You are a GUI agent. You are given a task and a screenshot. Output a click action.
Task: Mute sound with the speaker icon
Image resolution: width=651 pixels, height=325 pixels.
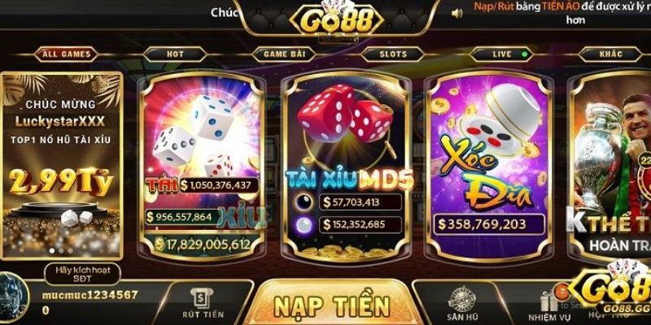(x=457, y=13)
